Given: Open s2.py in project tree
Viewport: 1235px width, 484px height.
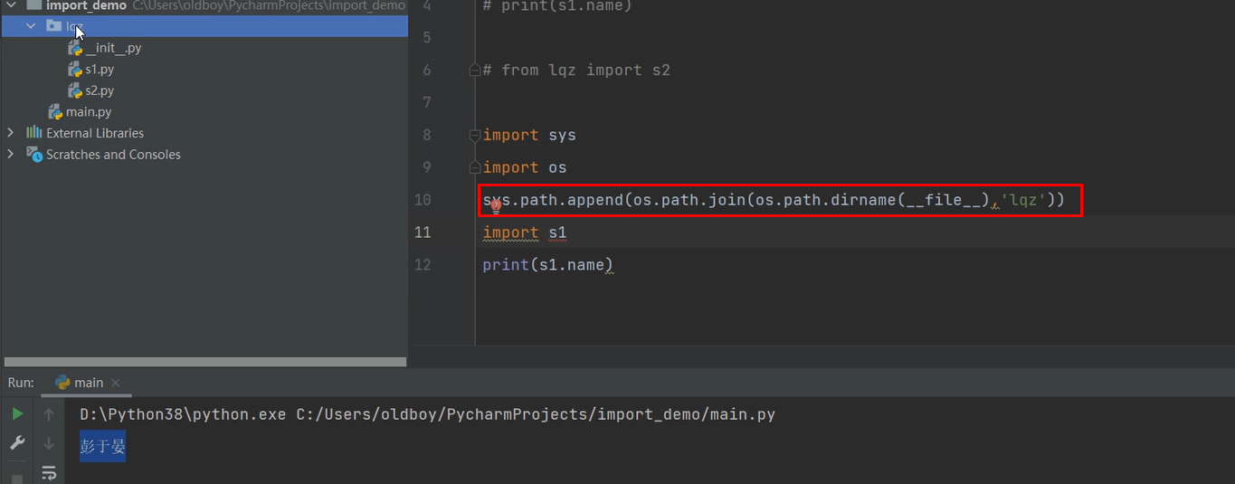Looking at the screenshot, I should [100, 90].
